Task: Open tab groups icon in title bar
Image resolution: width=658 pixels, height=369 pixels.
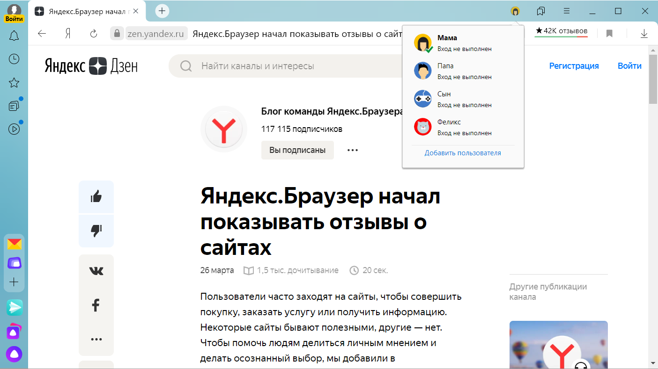Action: pyautogui.click(x=541, y=11)
